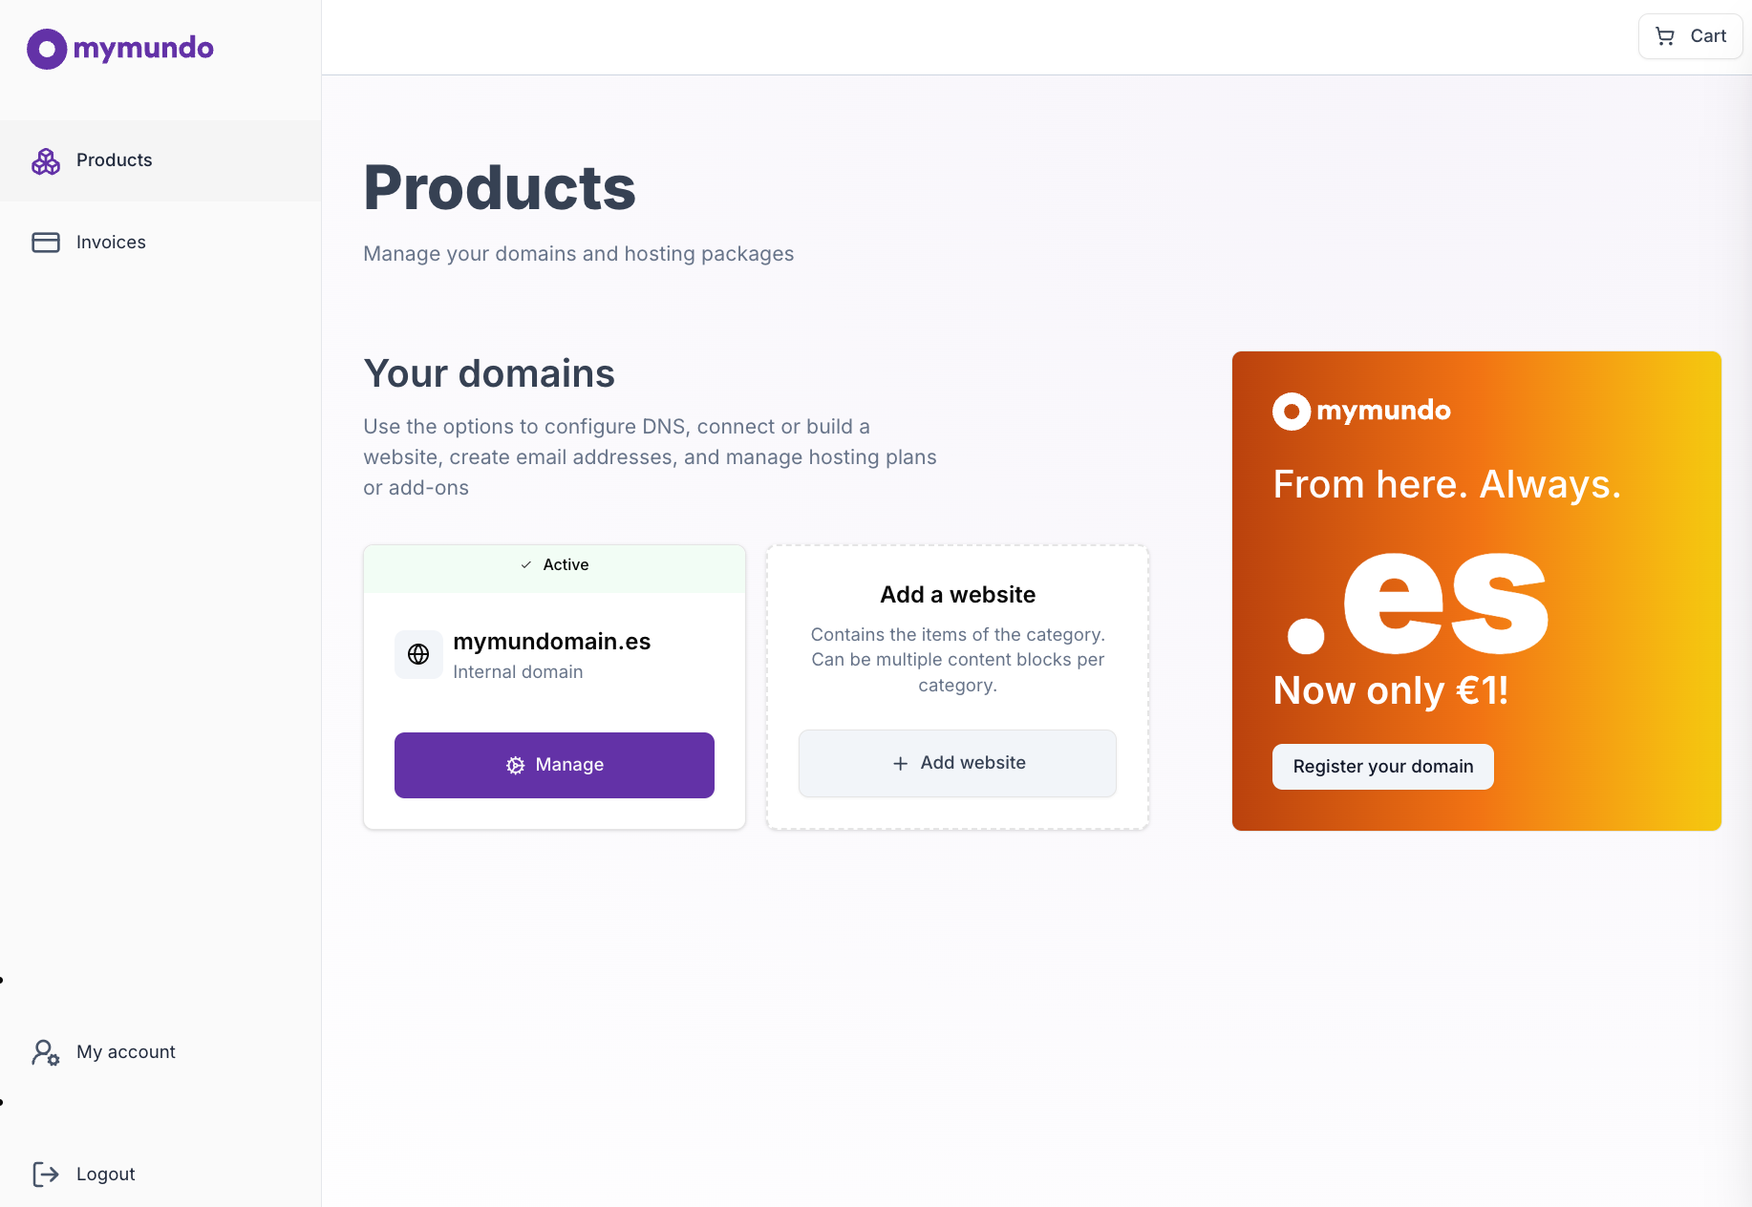Click the .es promotional banner
This screenshot has height=1207, width=1752.
pyautogui.click(x=1476, y=590)
